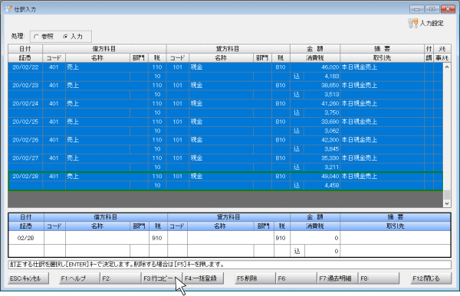
Task: Click the tax amount 3,750 cell
Action: click(322, 112)
